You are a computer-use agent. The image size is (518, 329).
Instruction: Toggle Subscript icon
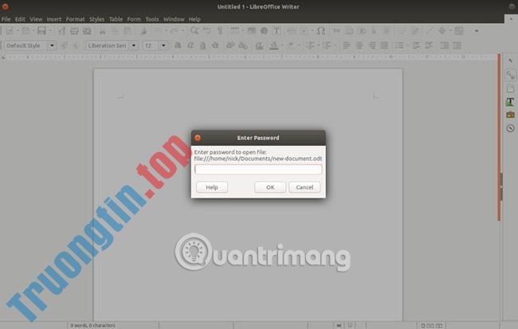pos(243,45)
